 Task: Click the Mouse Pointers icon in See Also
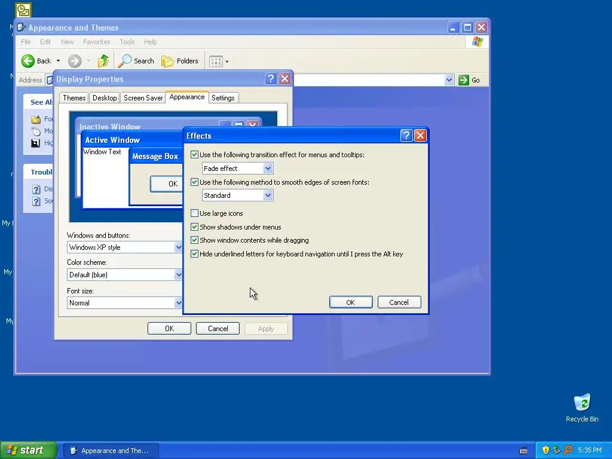point(36,131)
